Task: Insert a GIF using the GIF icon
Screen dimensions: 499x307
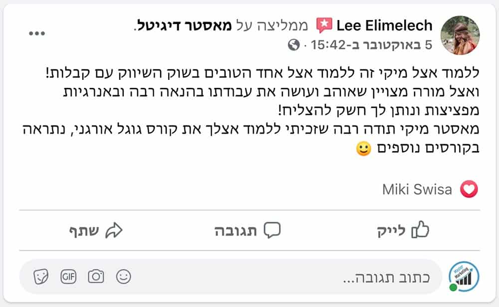Action: (68, 276)
